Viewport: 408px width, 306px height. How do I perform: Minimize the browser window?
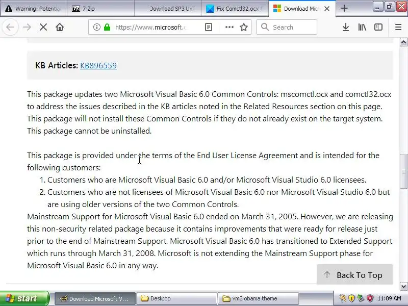pyautogui.click(x=377, y=7)
